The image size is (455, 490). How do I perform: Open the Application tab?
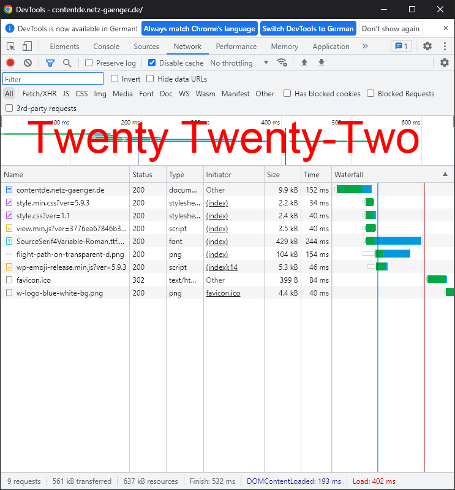point(331,47)
